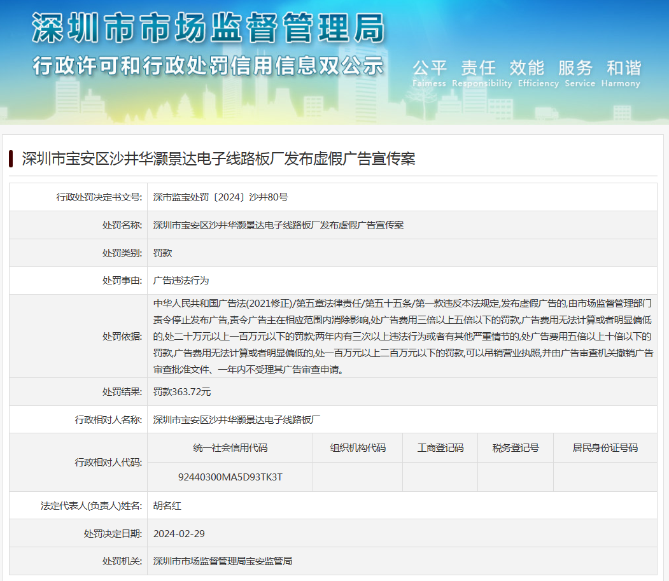
Task: Click the company name in the 行政相对人名称 row
Action: (x=237, y=419)
